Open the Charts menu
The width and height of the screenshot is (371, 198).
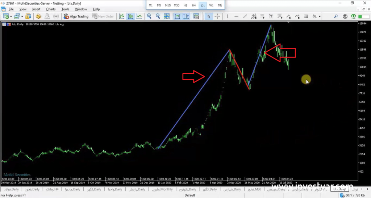click(x=51, y=9)
